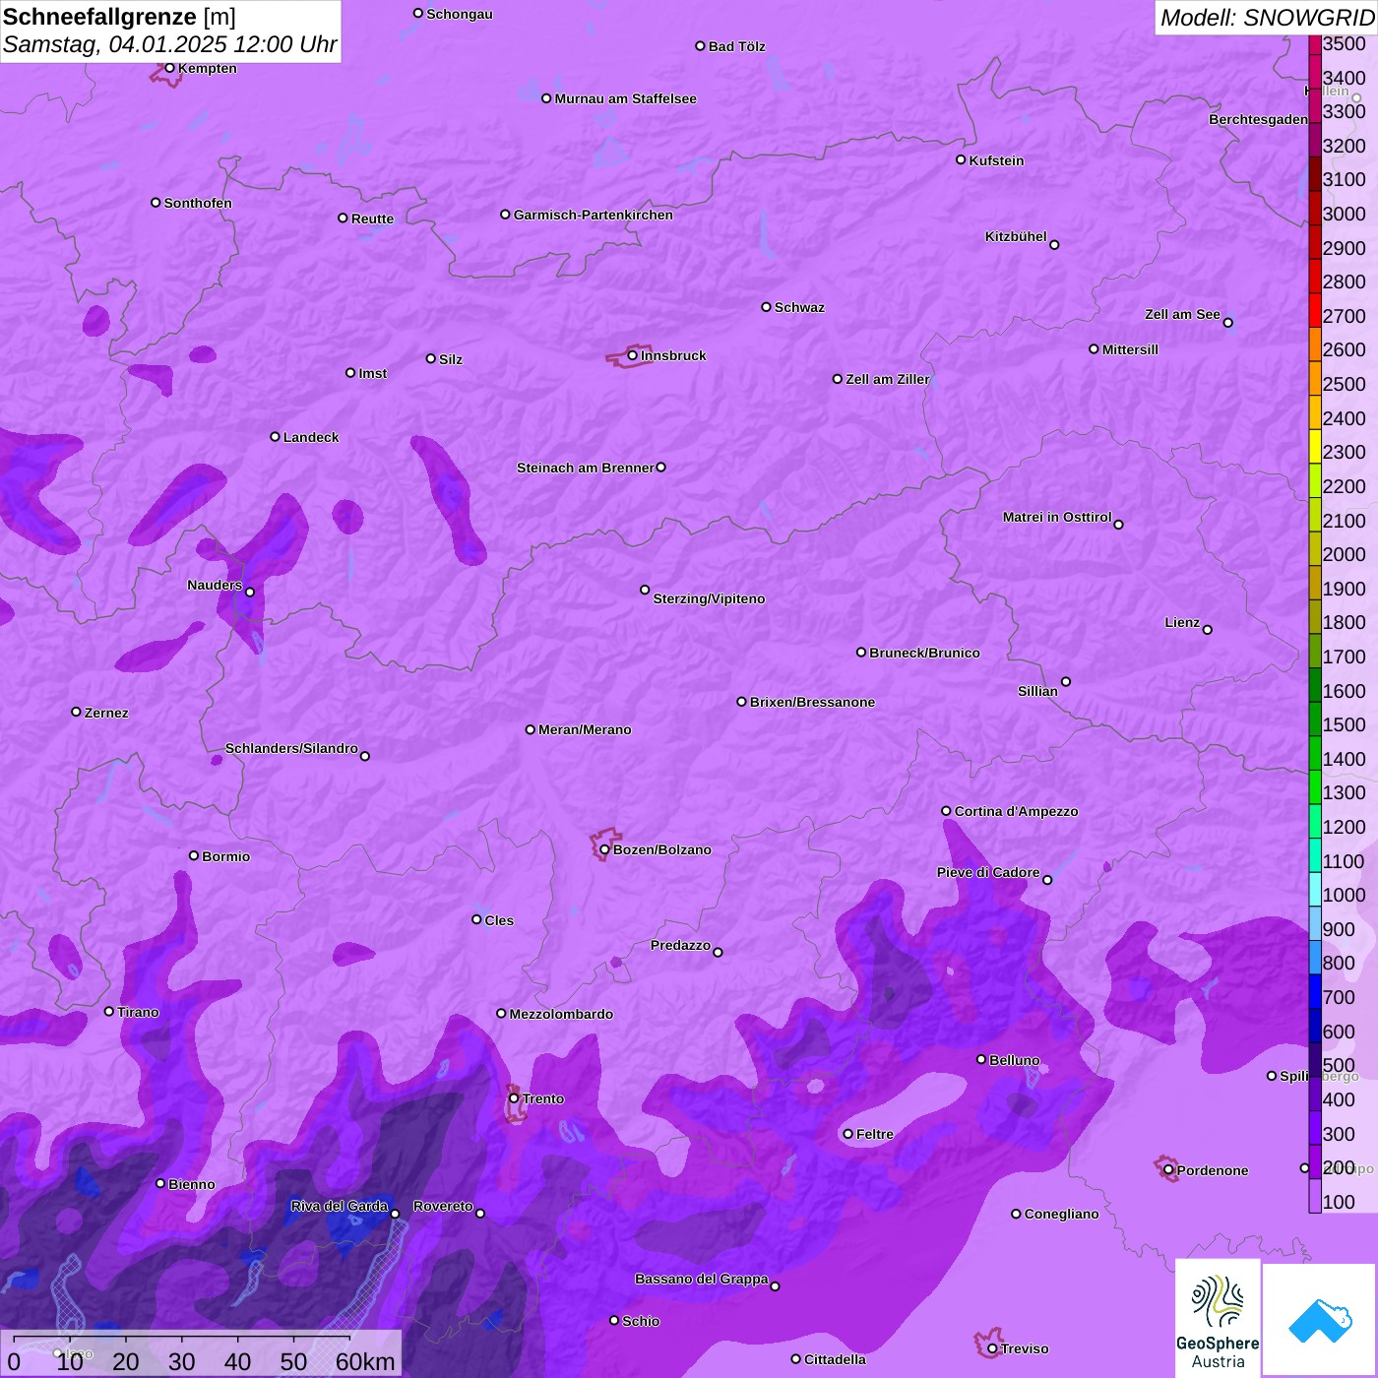Click the Lienz location marker
1378x1378 pixels.
(1208, 630)
